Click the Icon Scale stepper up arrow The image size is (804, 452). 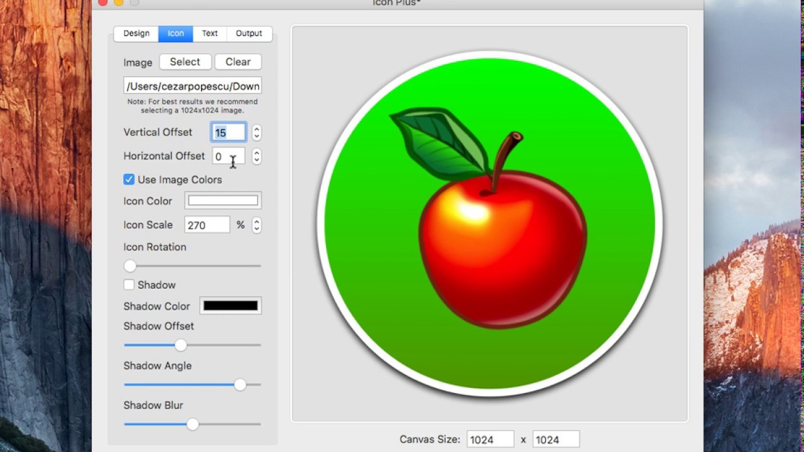click(x=256, y=222)
